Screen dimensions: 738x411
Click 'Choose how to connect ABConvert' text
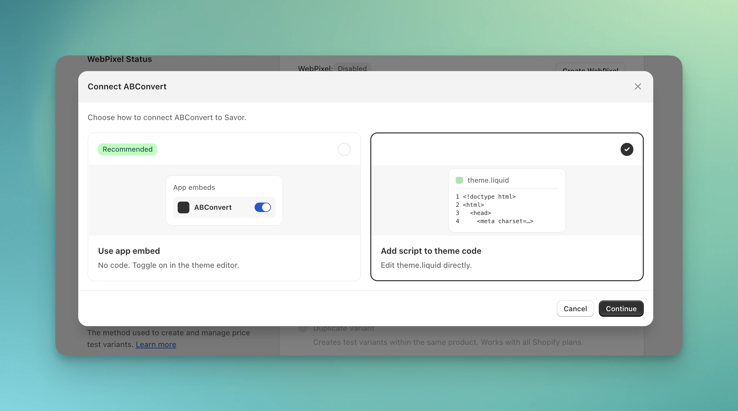167,117
